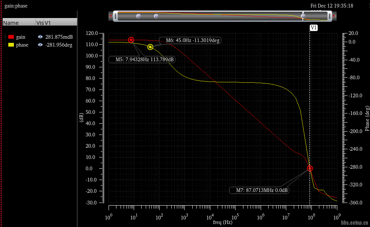Click the M6 yellow marker point on phase curve
Image resolution: width=370 pixels, height=227 pixels.
pos(150,47)
